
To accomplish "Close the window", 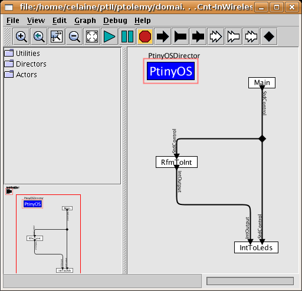I will [292, 8].
